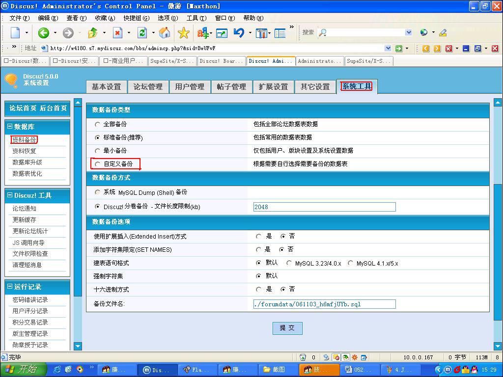The height and width of the screenshot is (377, 503).
Task: Open the 密码错误记录 sidebar link
Action: click(x=30, y=300)
